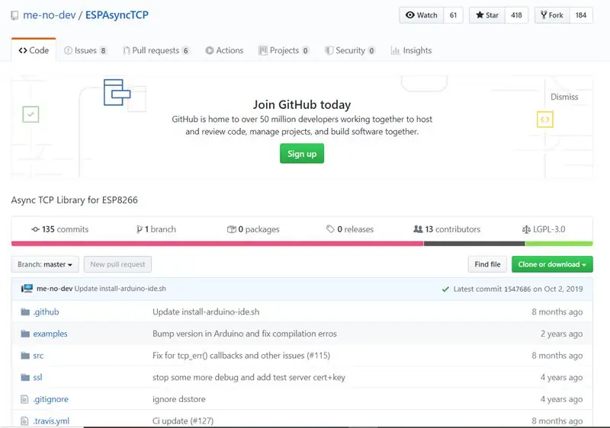Viewport: 610px width, 428px height.
Task: Click the Pull requests icon
Action: 127,50
